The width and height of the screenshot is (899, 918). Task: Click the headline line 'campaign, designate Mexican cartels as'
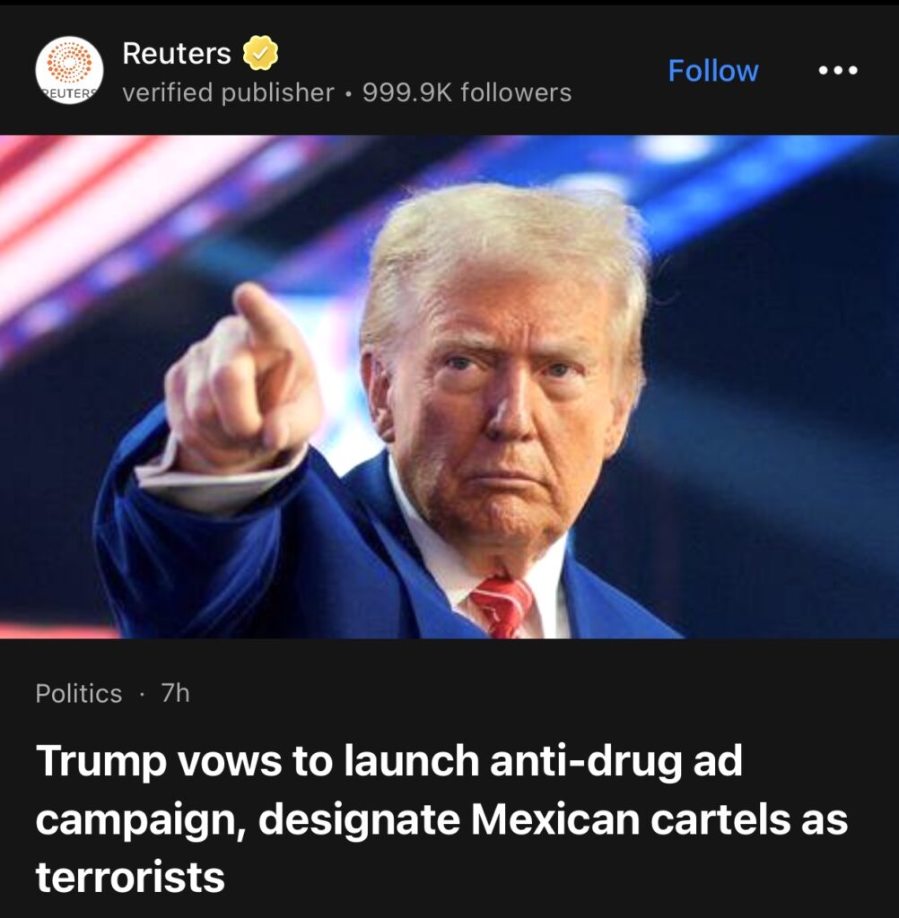coord(442,819)
